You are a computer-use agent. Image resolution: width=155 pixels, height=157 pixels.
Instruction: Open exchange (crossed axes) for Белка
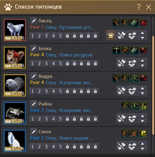pyautogui.click(x=122, y=63)
